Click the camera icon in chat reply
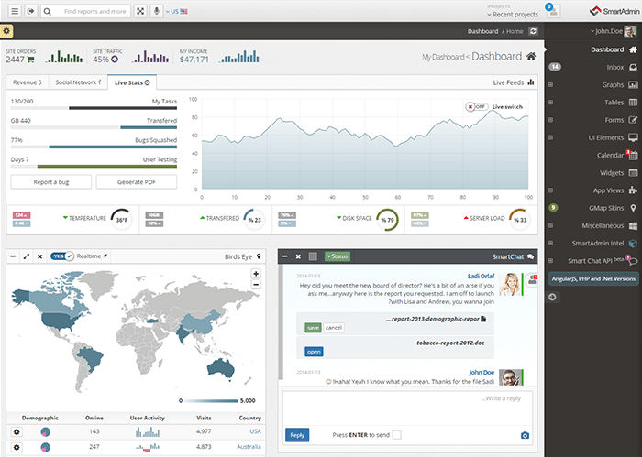 point(526,435)
